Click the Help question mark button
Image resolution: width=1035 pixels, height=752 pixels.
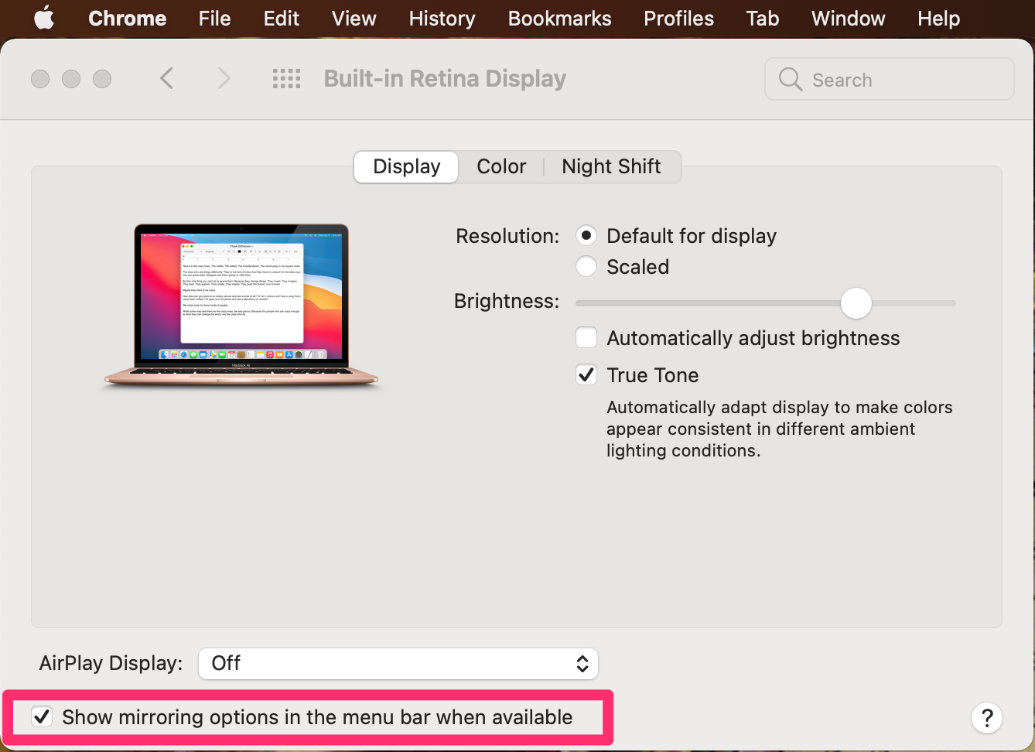click(x=986, y=718)
